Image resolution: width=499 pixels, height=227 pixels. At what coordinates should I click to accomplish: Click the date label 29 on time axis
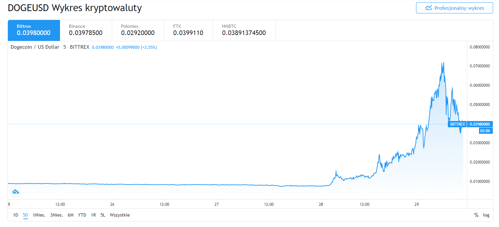416,204
